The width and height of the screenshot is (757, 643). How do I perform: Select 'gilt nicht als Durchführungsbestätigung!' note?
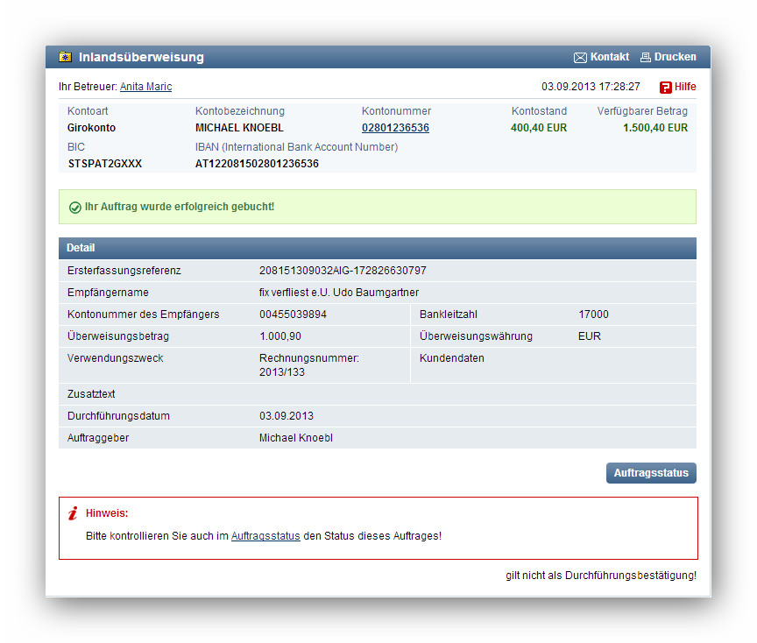[601, 576]
